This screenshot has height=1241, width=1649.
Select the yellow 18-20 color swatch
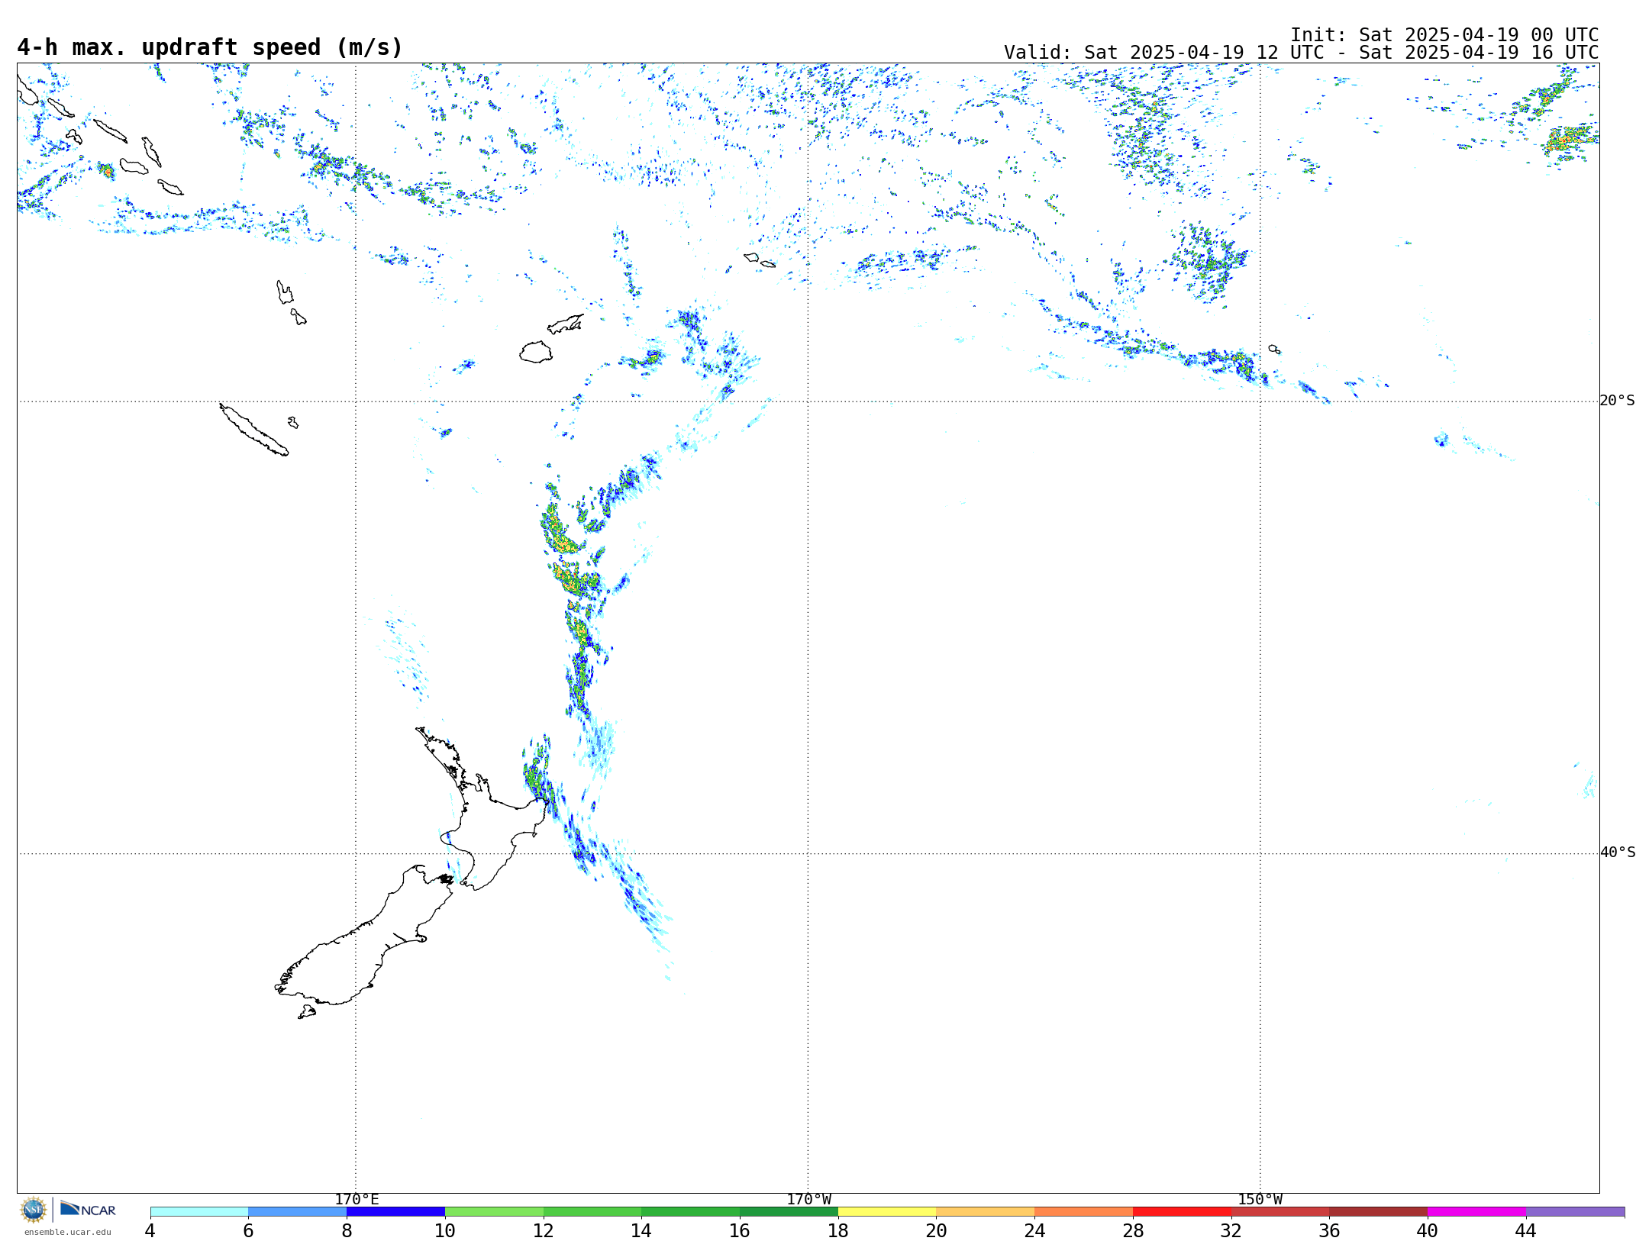tap(887, 1211)
